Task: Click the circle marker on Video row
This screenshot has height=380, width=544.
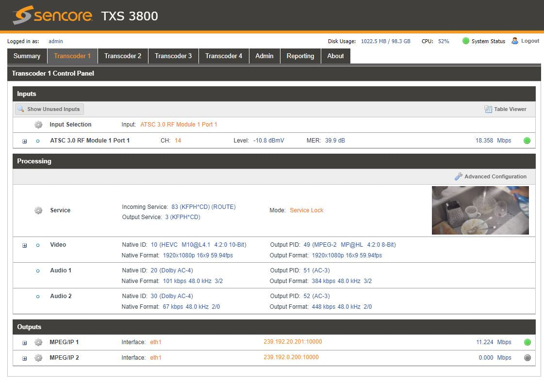Action: pyautogui.click(x=38, y=245)
